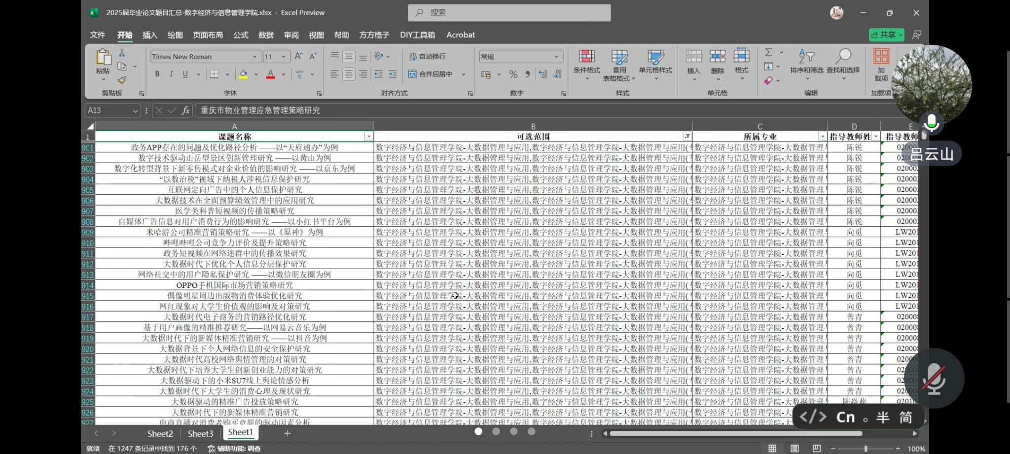Viewport: 1010px width, 454px height.
Task: Toggle 自动换行 wrap text
Action: [x=427, y=57]
